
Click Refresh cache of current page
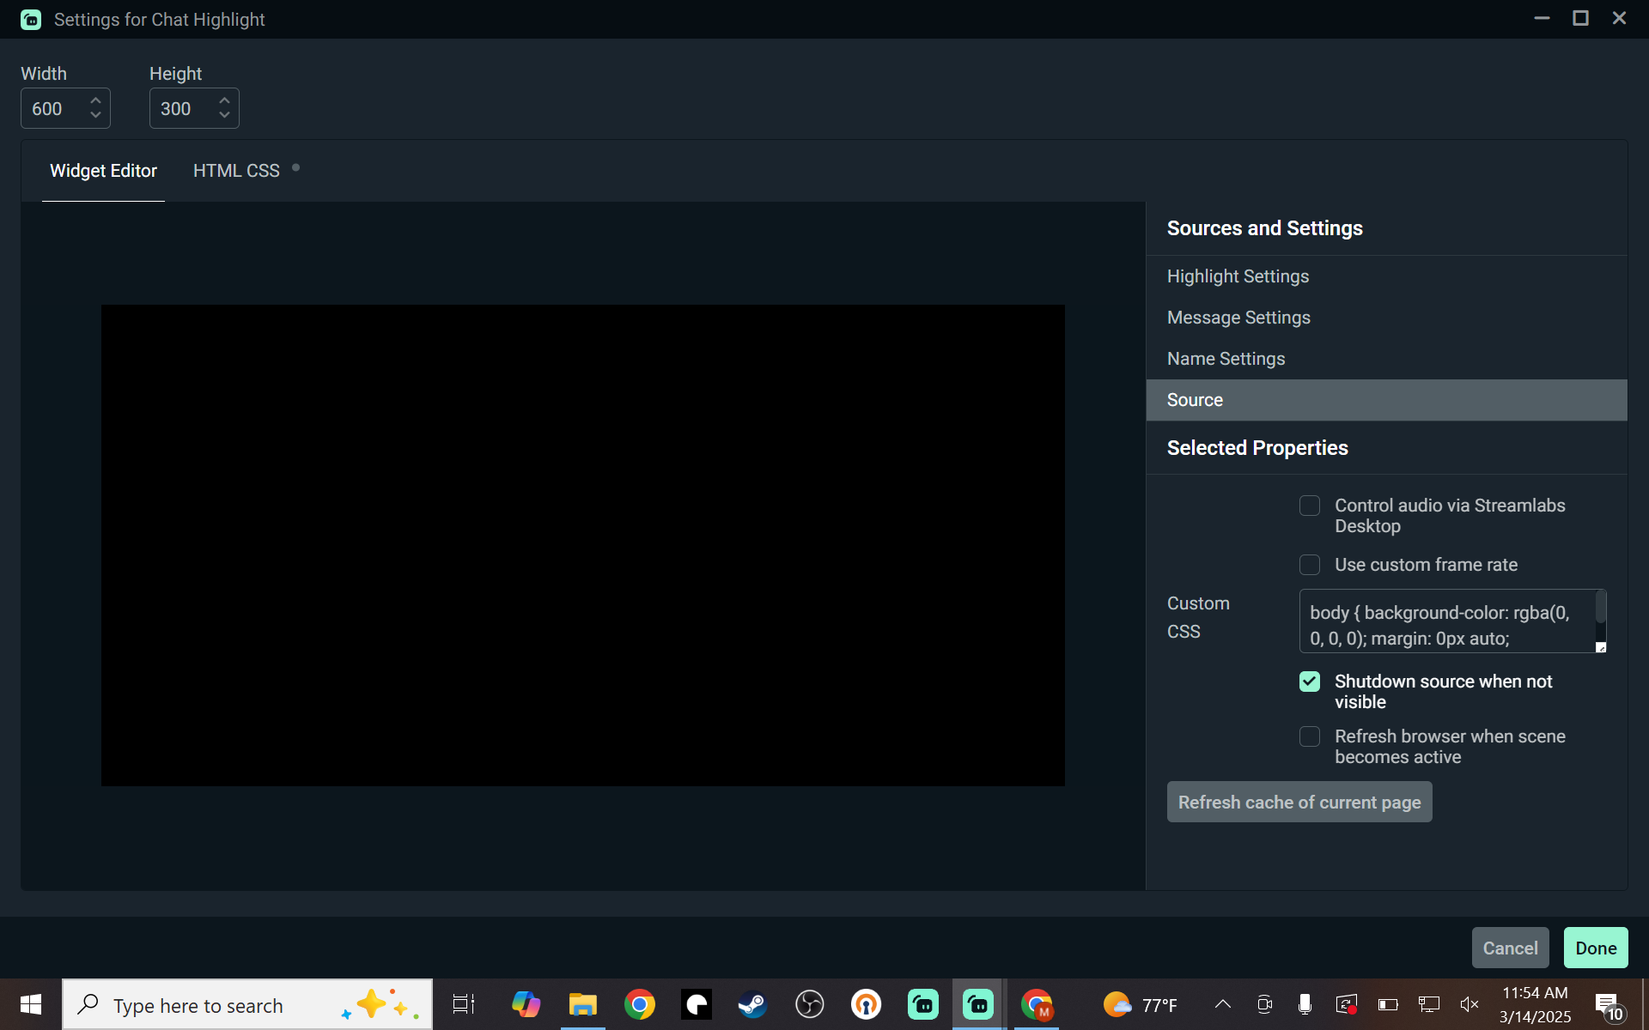(x=1299, y=802)
